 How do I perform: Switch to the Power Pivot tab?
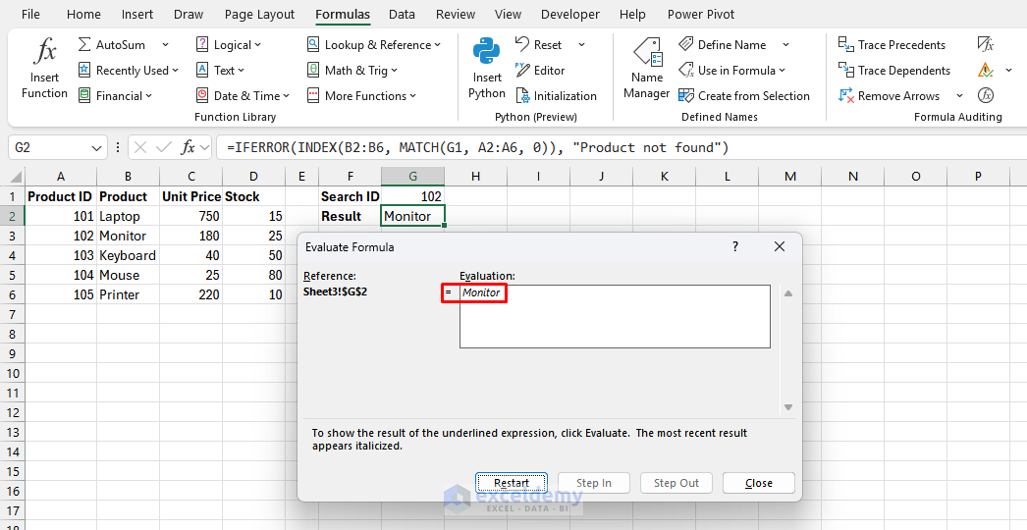[x=701, y=15]
